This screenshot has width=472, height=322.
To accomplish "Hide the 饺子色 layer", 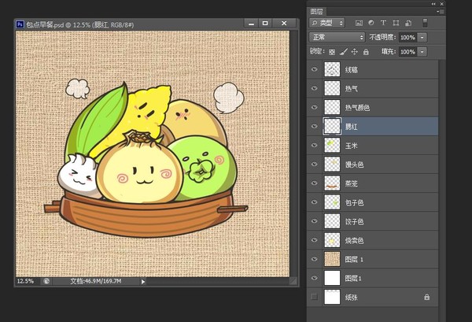I will pos(314,221).
